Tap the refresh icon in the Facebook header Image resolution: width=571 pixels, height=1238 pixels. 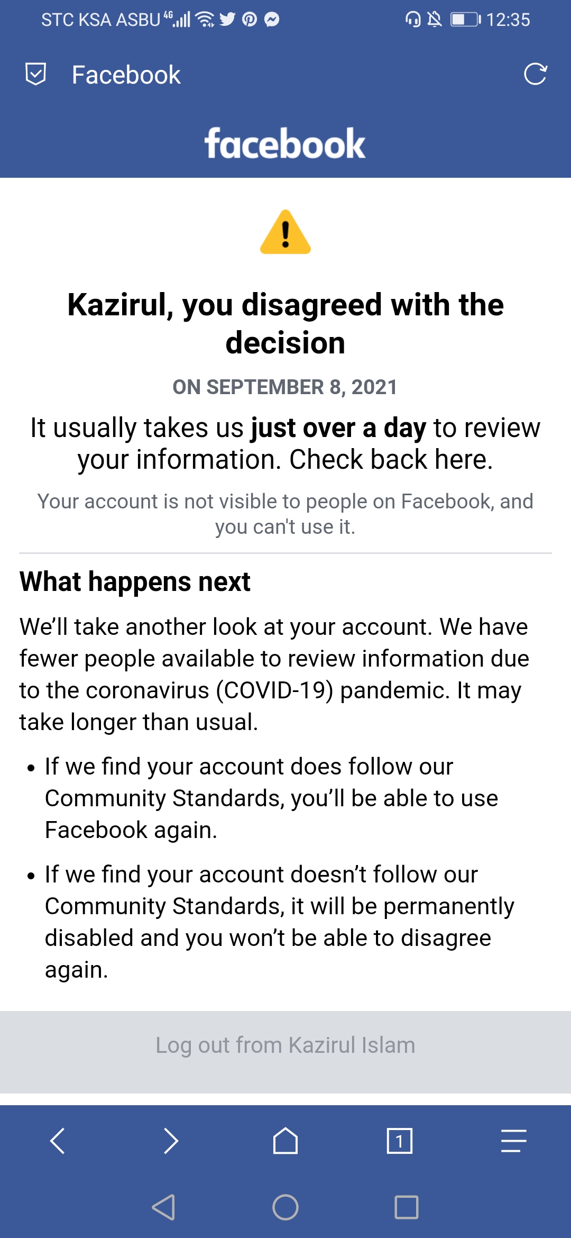point(536,74)
